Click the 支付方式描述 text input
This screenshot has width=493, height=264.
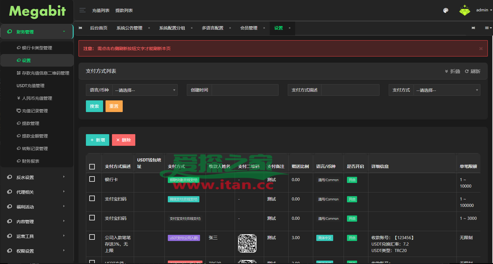[x=350, y=90]
